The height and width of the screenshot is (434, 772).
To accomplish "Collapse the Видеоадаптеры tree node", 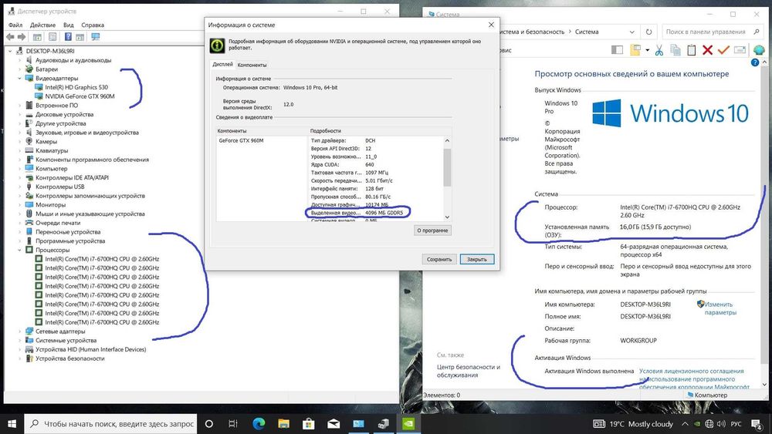I will [x=20, y=78].
